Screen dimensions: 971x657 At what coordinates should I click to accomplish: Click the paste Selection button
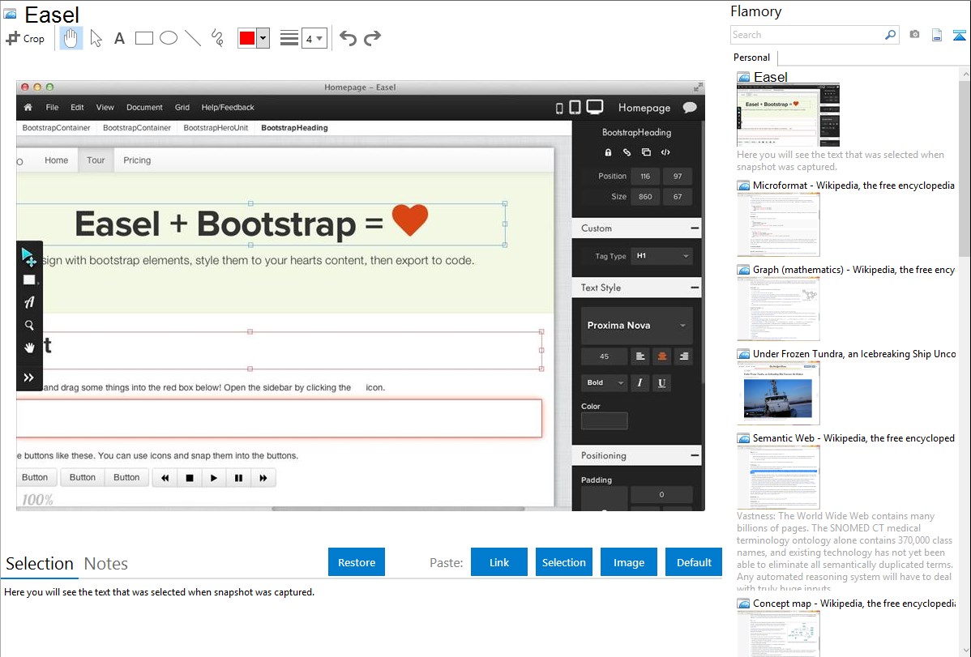[x=563, y=562]
